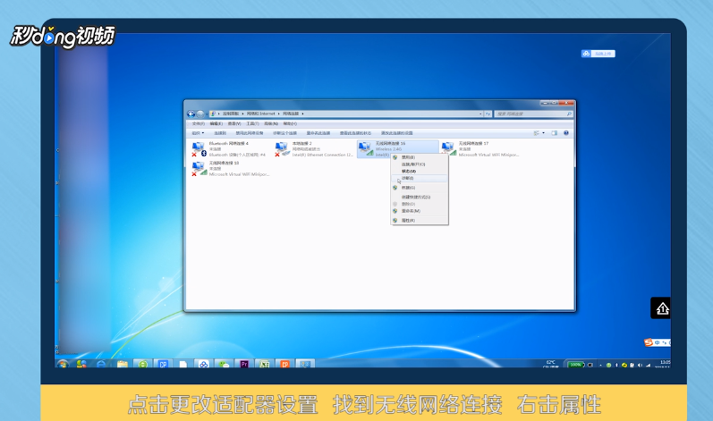Click the Back arrow in the explorer window

[191, 114]
